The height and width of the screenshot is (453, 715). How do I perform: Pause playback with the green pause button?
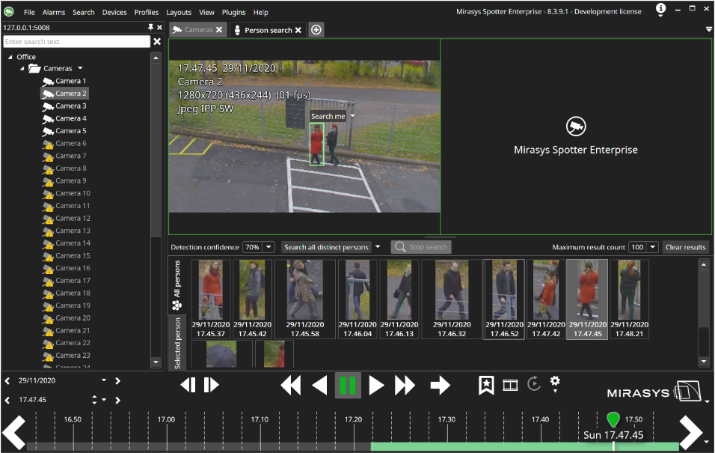(348, 386)
